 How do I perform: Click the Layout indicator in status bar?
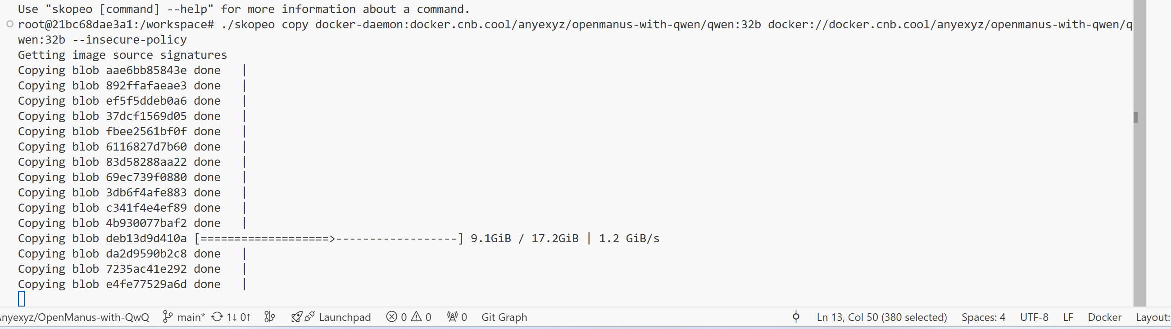(x=1153, y=317)
